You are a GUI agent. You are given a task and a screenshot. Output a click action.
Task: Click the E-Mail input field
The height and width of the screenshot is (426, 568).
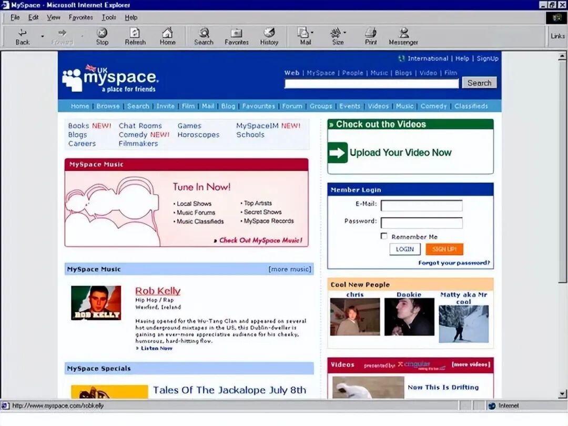pos(422,206)
